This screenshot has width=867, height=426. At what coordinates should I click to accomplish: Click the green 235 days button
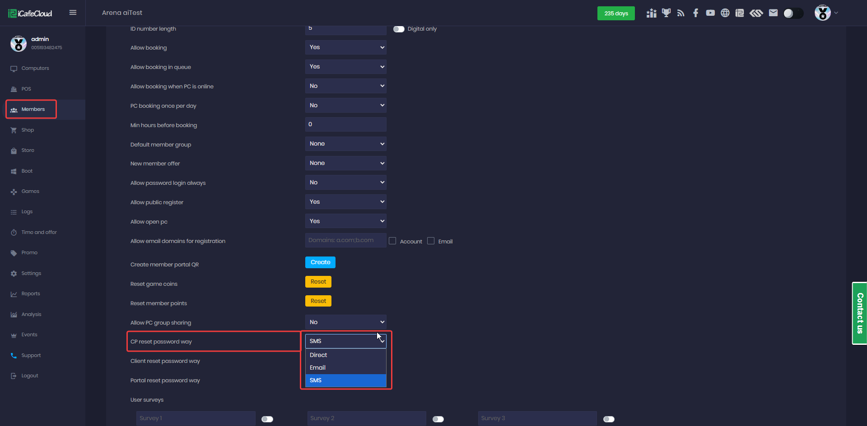coord(616,14)
